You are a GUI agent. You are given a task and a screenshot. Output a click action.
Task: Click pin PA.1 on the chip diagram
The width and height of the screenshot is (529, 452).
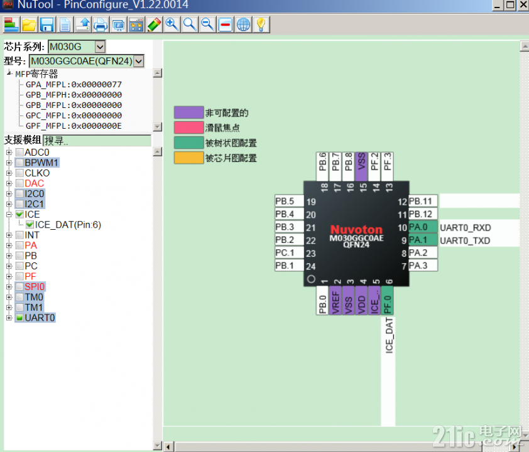click(x=423, y=240)
